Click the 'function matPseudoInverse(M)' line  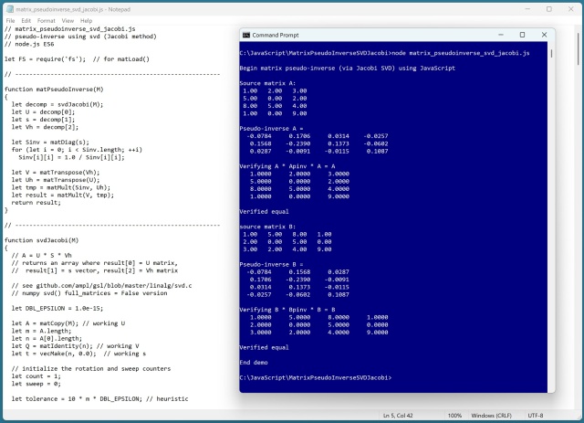click(54, 90)
